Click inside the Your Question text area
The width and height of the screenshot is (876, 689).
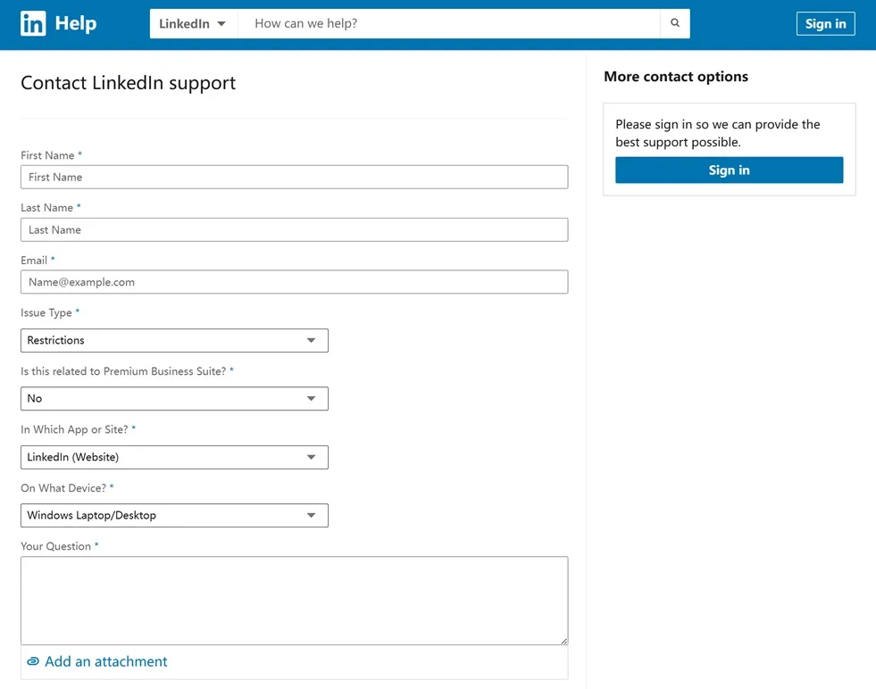pyautogui.click(x=295, y=601)
